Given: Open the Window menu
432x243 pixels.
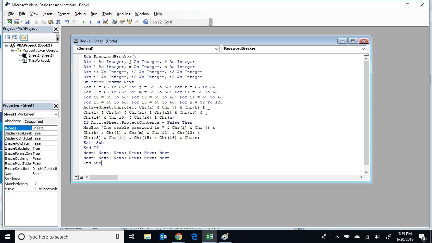Looking at the screenshot, I should pos(142,14).
